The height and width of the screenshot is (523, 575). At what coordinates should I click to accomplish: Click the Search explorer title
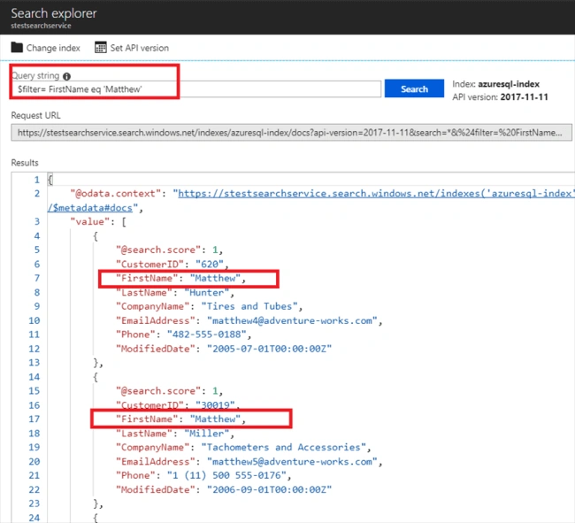(54, 13)
